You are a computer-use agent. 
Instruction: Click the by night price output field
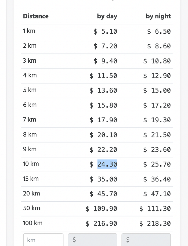146,240
